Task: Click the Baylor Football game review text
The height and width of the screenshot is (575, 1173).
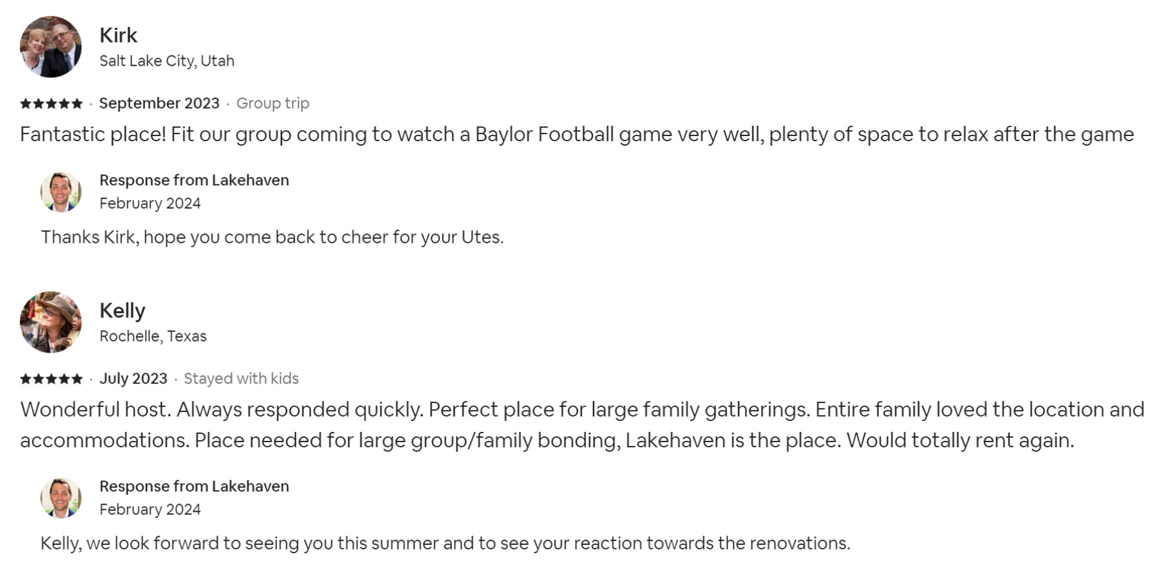Action: pos(576,135)
